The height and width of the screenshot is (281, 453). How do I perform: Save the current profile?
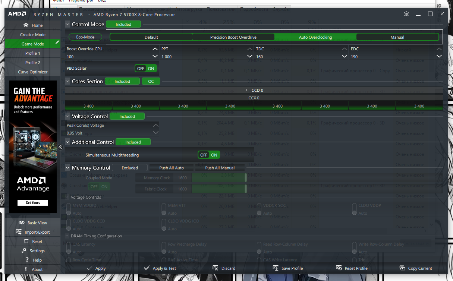click(288, 268)
